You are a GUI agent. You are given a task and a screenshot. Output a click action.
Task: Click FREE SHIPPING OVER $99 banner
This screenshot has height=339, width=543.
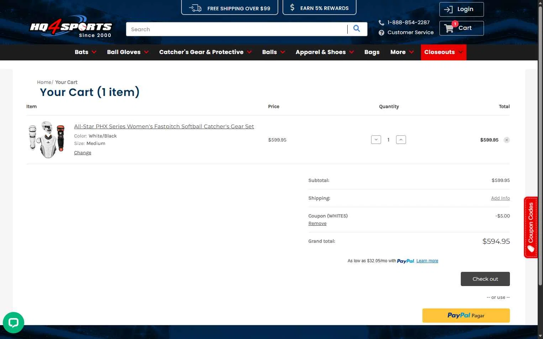click(230, 7)
